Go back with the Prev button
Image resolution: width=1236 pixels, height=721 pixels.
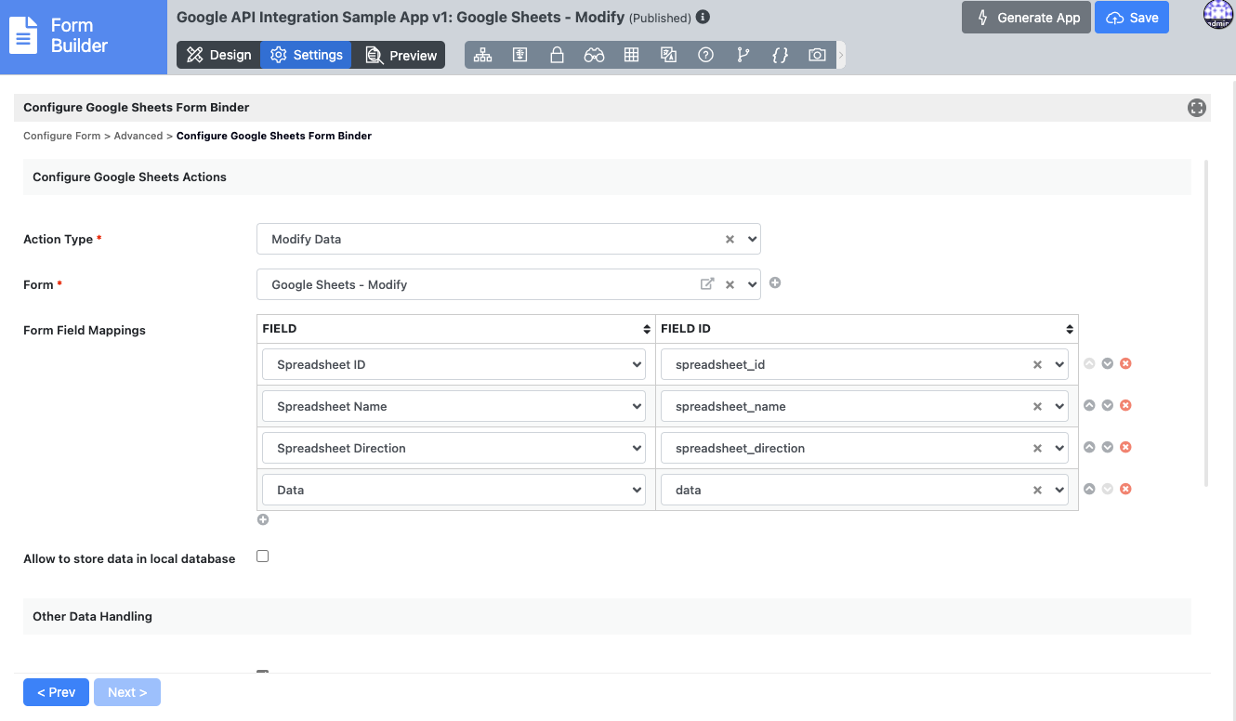tap(56, 692)
